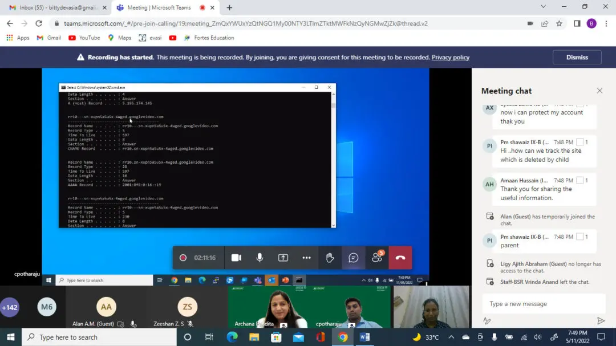Screen dimensions: 616x346
Task: Expand the +142 more participants bubble
Action: click(x=10, y=307)
